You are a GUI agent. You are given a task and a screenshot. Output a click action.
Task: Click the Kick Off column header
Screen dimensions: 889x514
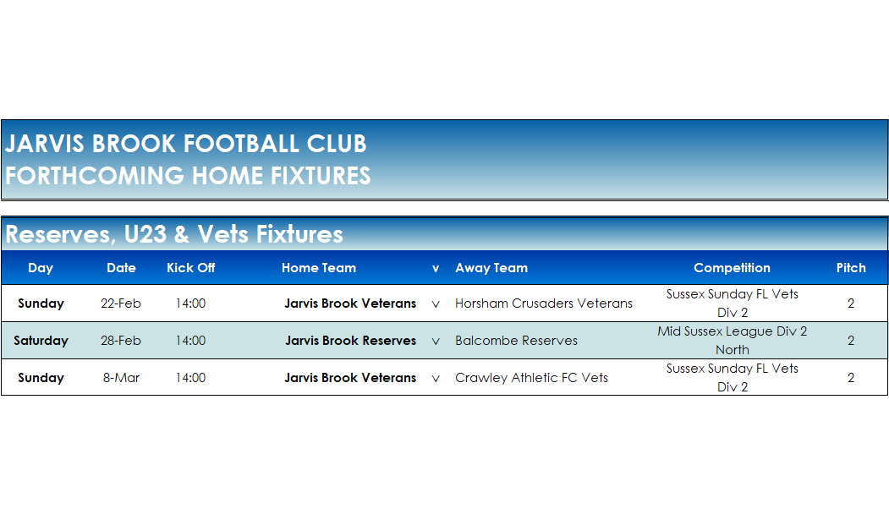point(190,268)
